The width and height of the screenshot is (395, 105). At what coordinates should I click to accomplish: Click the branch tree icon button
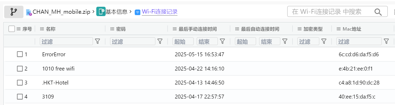[14, 12]
